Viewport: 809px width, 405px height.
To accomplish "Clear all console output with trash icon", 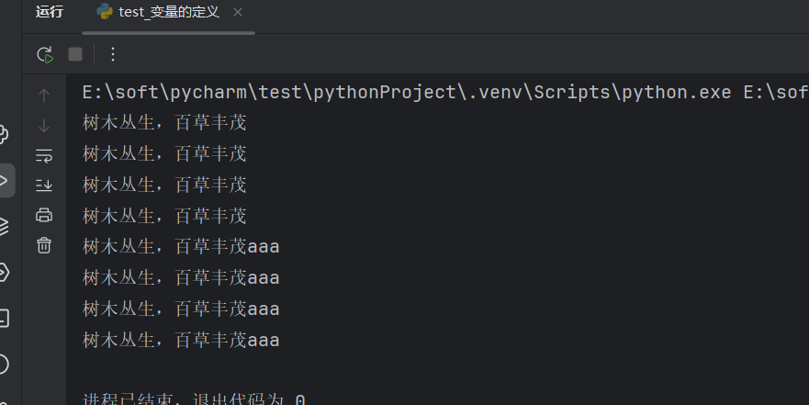I will tap(44, 245).
